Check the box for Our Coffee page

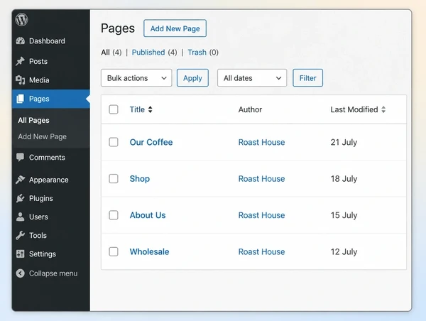[x=114, y=142]
